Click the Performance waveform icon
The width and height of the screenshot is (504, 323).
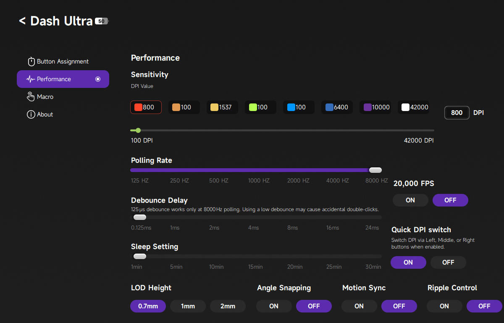point(30,79)
